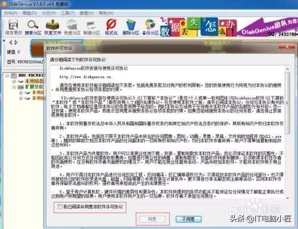Expand first local disk under 扩展分区
Viewport: 298px width, 229px height.
(21, 93)
